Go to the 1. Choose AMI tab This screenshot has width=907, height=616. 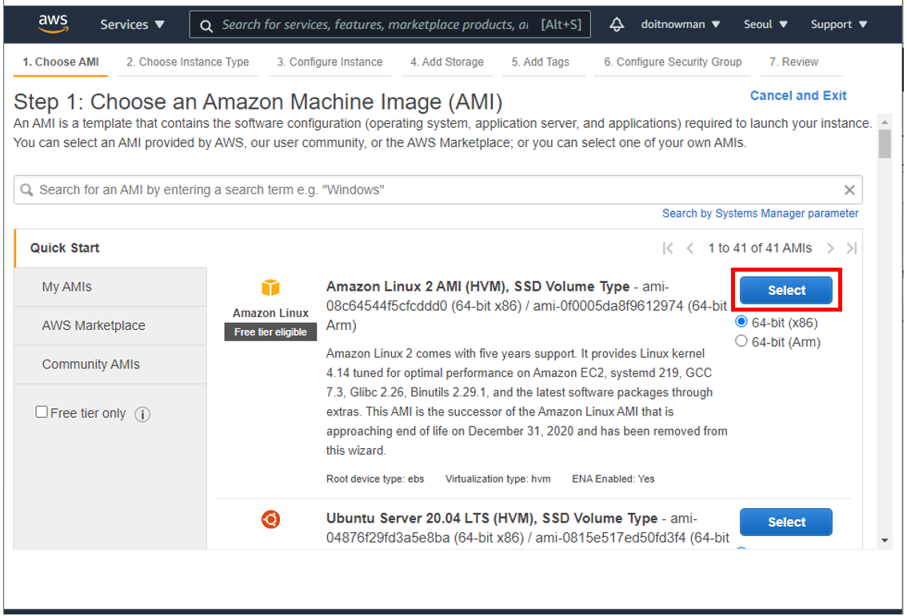tap(61, 62)
